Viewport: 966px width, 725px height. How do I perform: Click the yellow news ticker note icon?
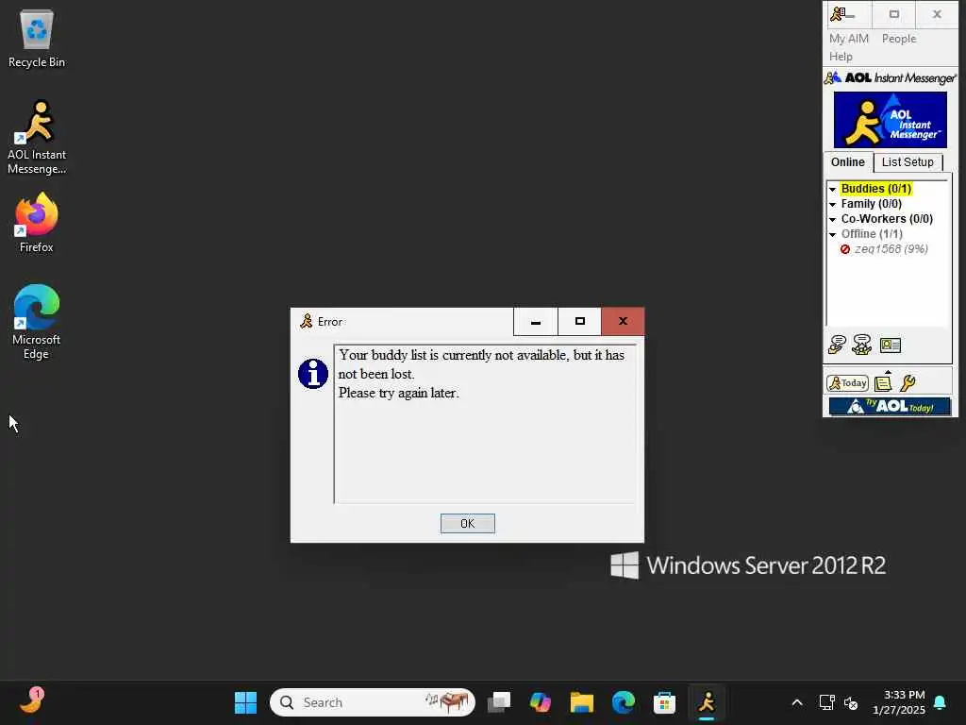point(883,383)
